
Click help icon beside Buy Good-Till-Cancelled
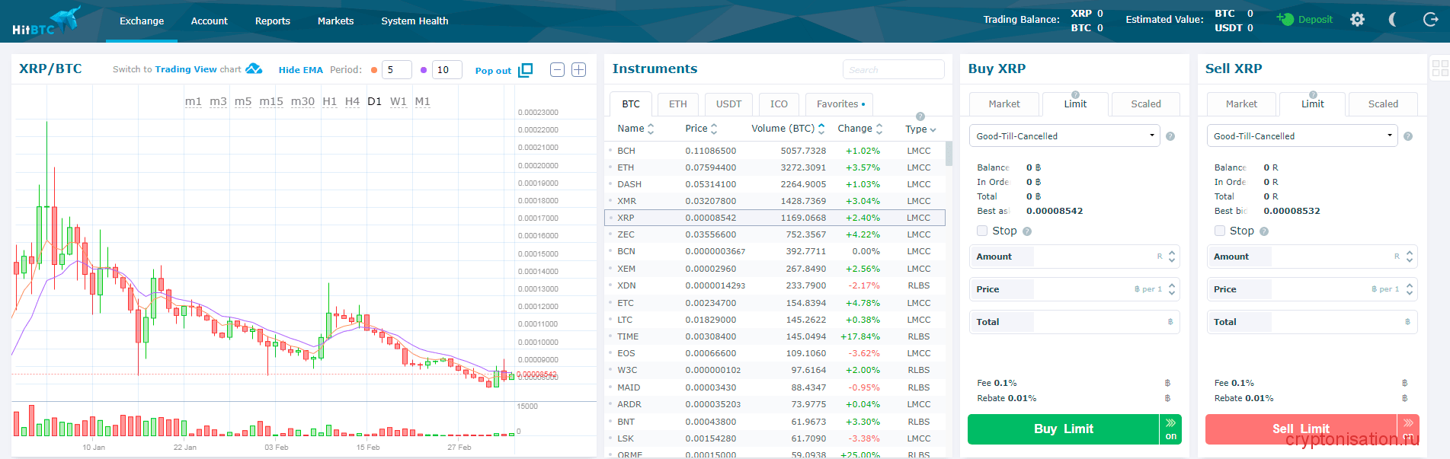click(1170, 136)
